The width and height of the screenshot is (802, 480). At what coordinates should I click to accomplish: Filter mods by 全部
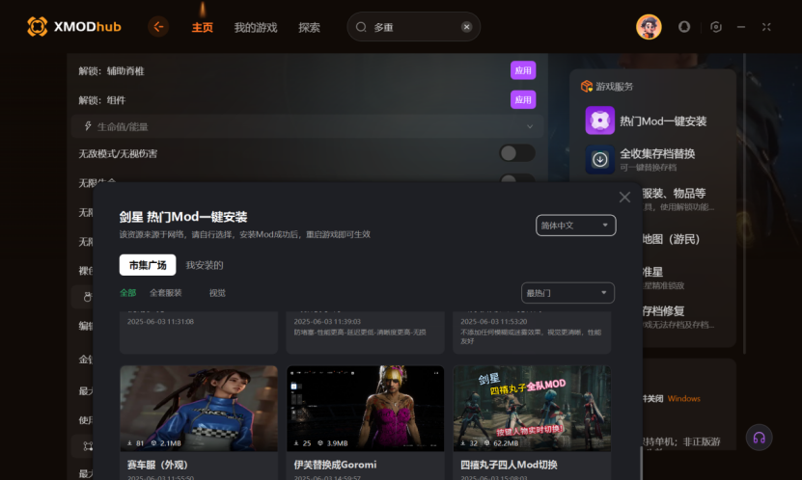tap(127, 293)
